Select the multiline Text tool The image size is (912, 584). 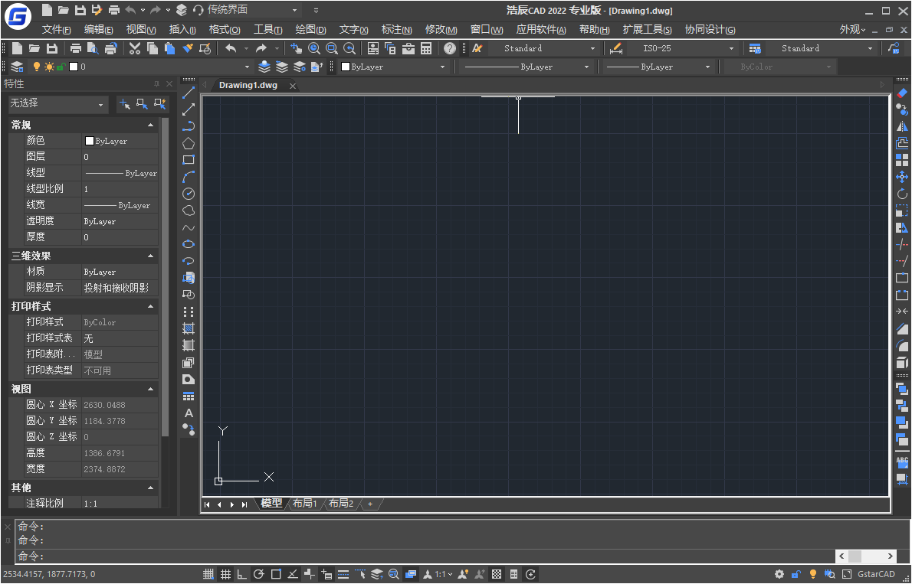click(x=189, y=413)
